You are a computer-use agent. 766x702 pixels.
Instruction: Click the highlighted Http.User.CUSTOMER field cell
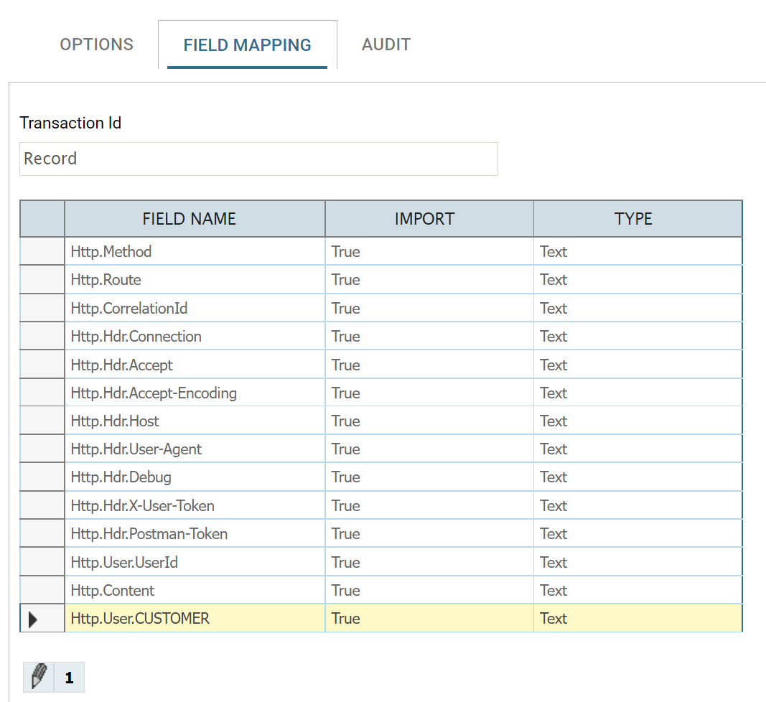[195, 619]
